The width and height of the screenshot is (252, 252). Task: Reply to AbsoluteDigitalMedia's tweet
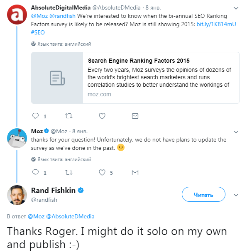click(36, 116)
